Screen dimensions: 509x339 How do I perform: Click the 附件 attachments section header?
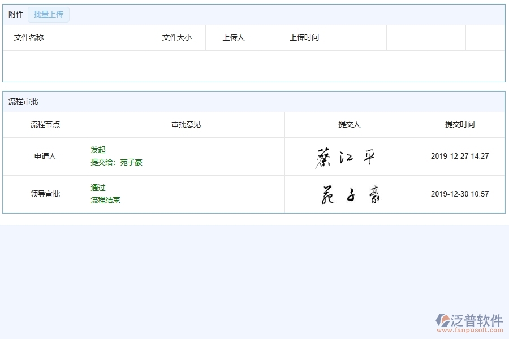click(15, 15)
